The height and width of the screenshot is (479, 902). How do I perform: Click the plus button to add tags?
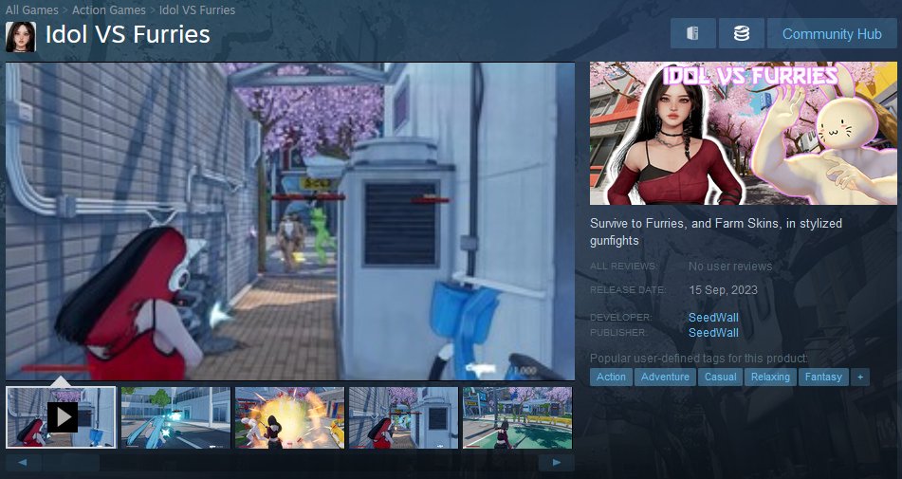(x=860, y=378)
